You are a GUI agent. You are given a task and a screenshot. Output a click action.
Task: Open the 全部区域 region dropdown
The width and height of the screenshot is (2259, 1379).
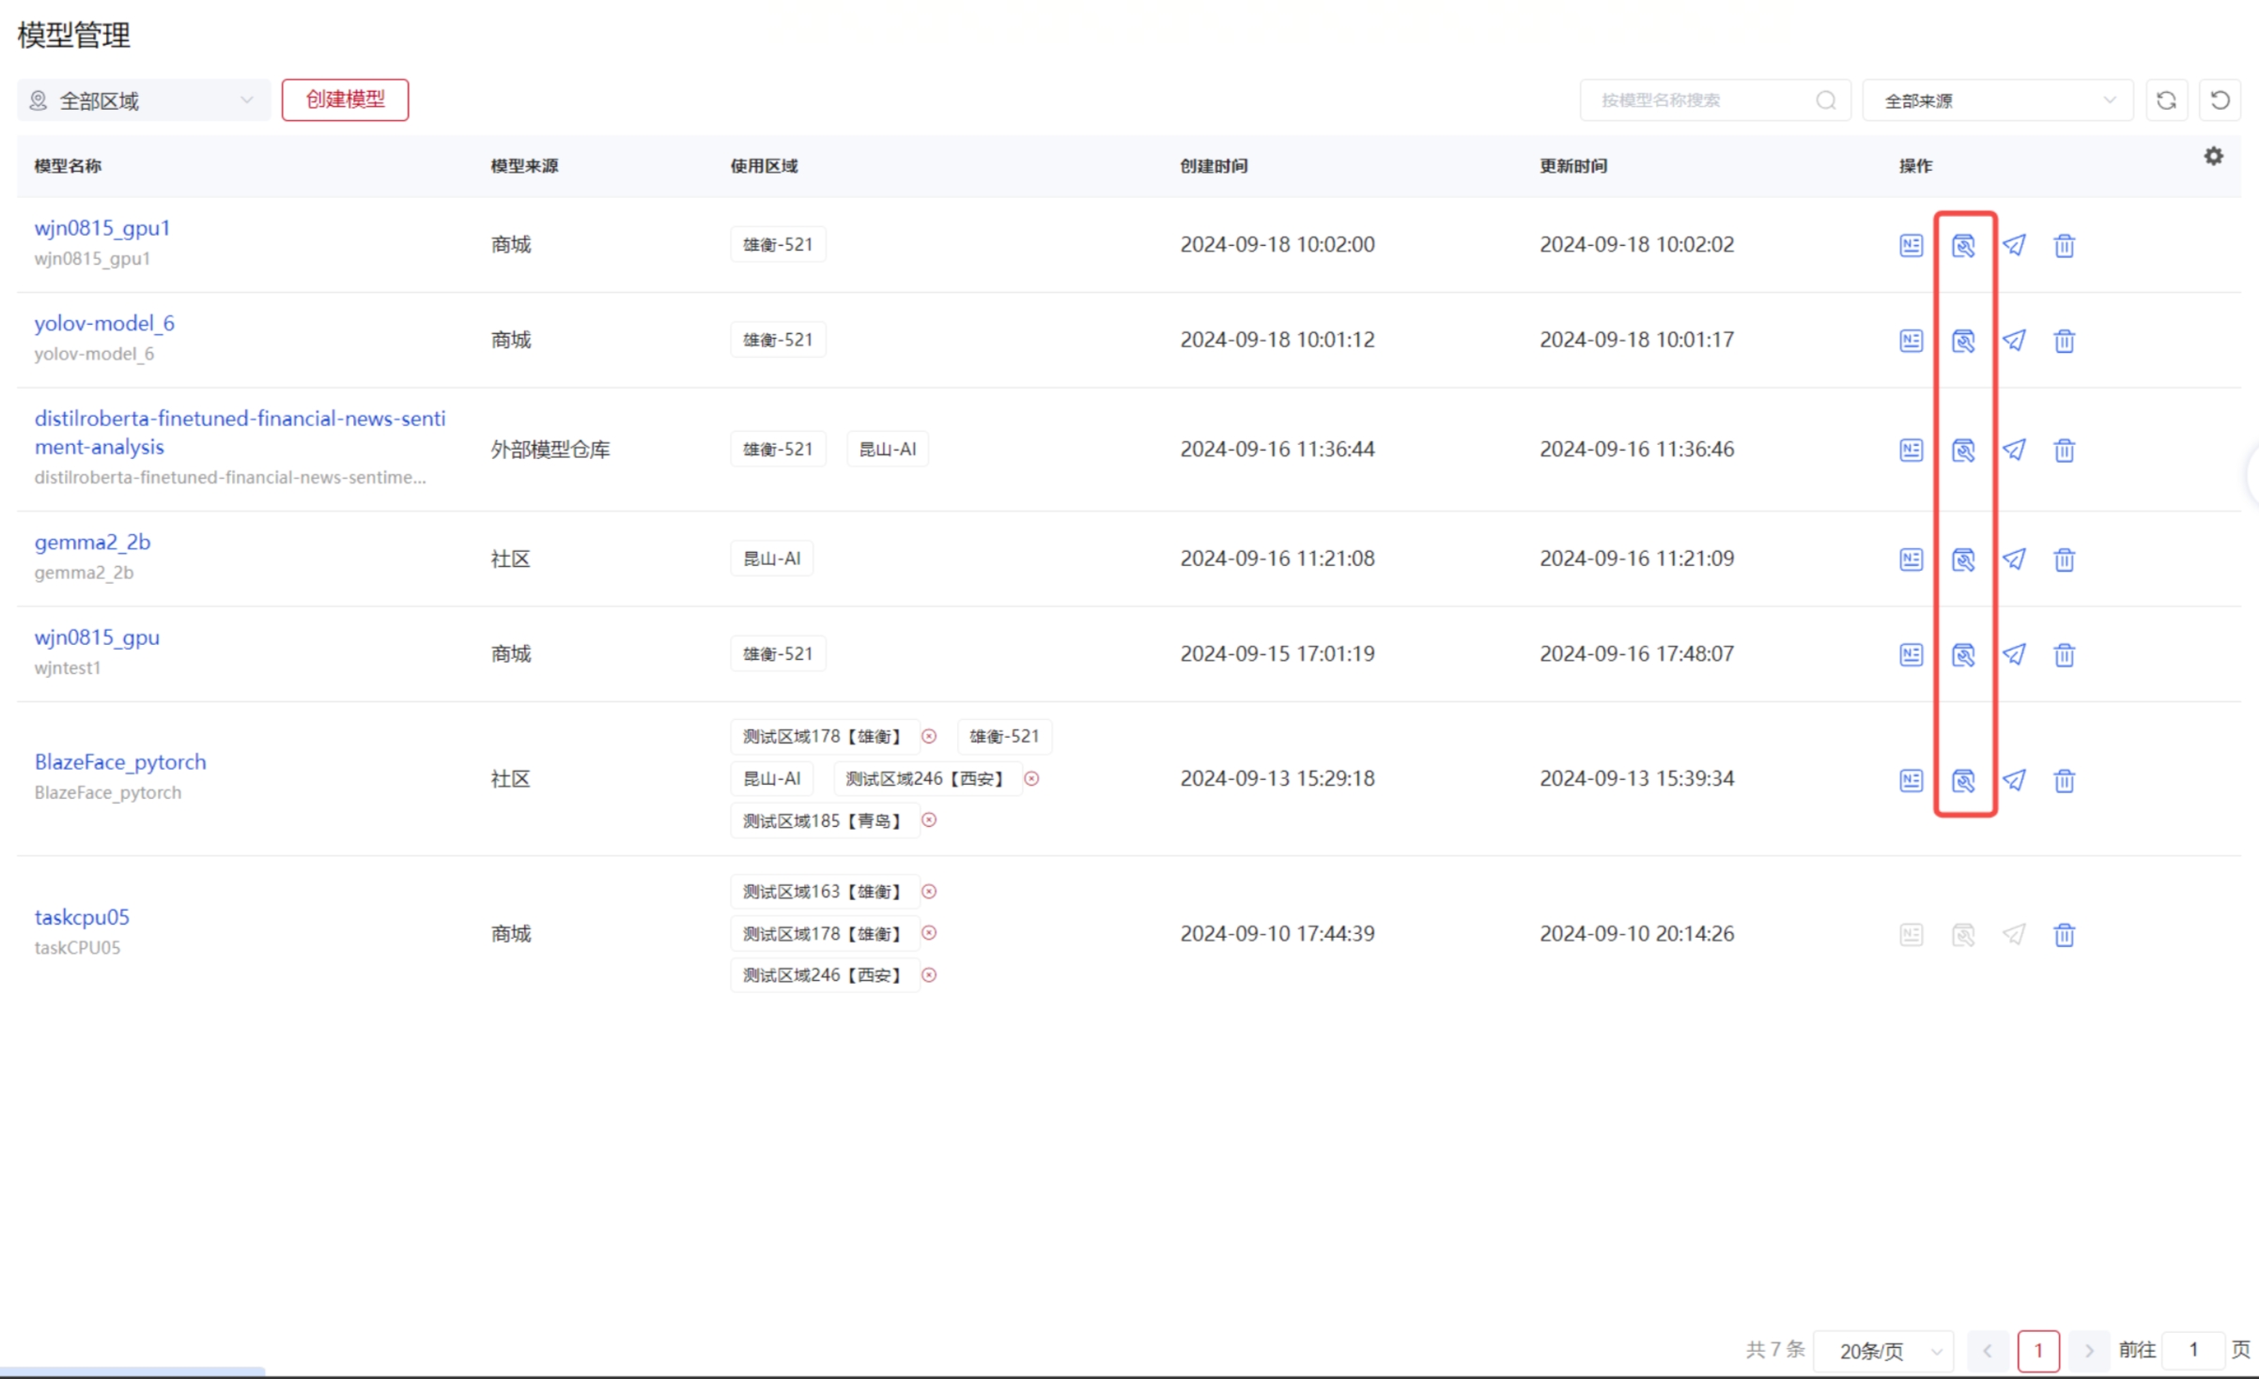click(x=143, y=100)
